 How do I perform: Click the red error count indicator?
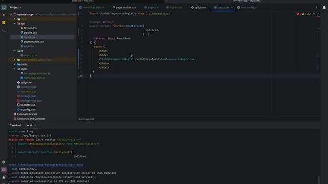click(298, 14)
